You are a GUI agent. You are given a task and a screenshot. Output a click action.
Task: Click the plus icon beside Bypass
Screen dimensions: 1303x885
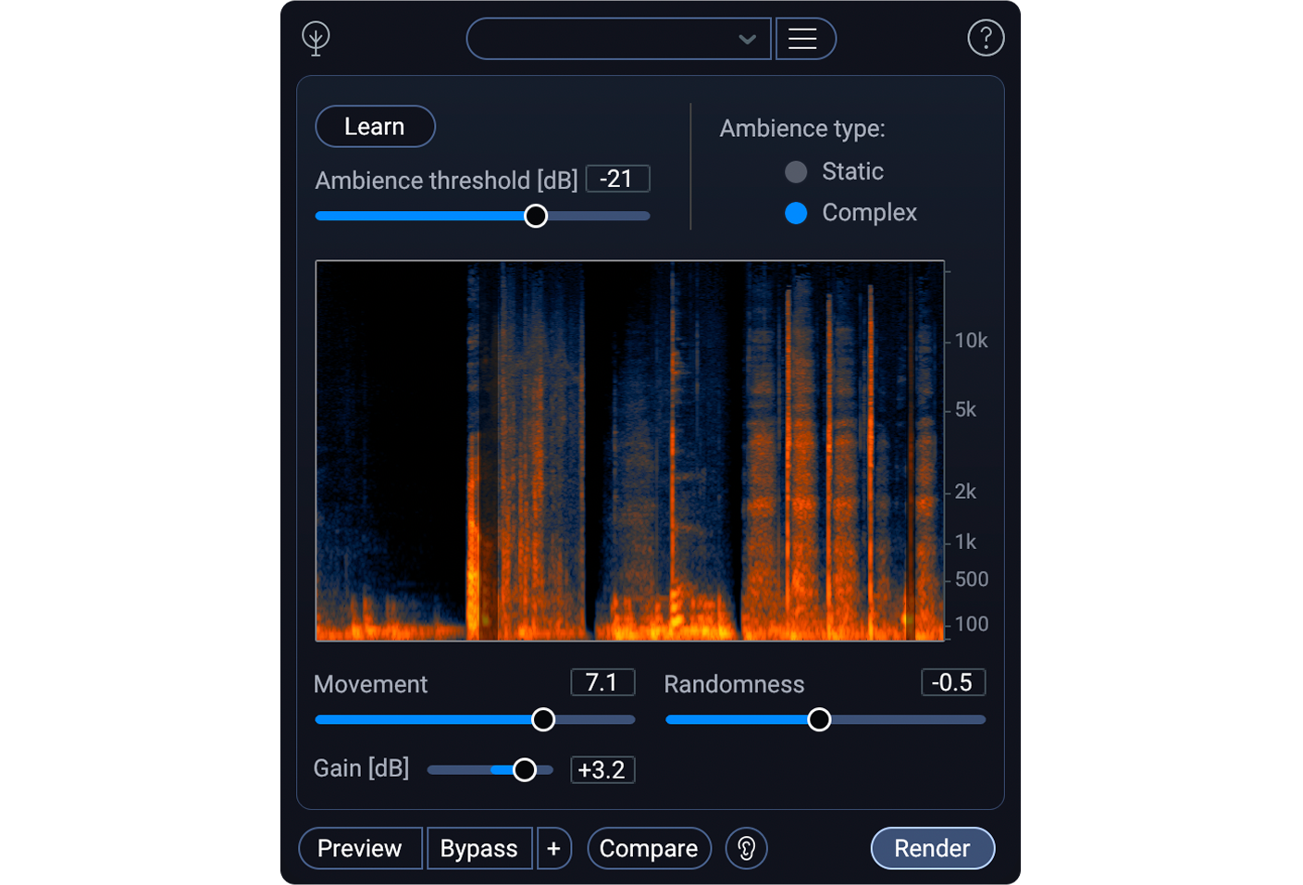point(553,848)
